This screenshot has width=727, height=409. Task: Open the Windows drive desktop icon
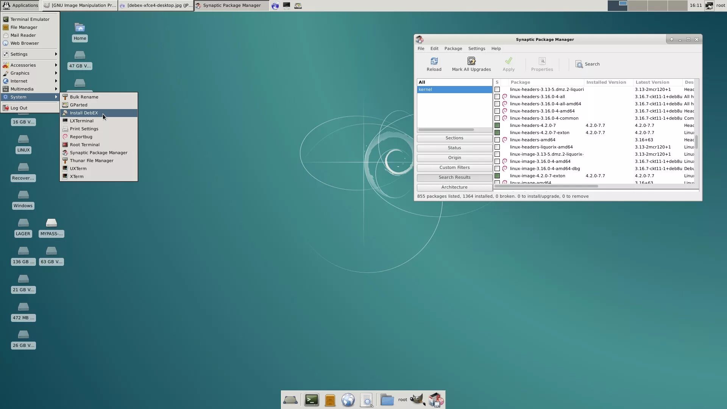pyautogui.click(x=23, y=195)
